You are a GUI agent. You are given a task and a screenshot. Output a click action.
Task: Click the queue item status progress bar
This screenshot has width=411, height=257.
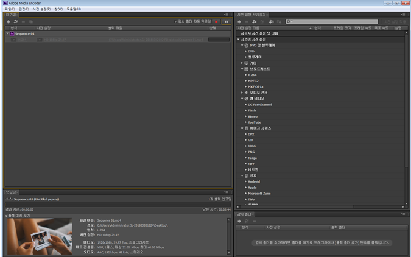(x=219, y=40)
